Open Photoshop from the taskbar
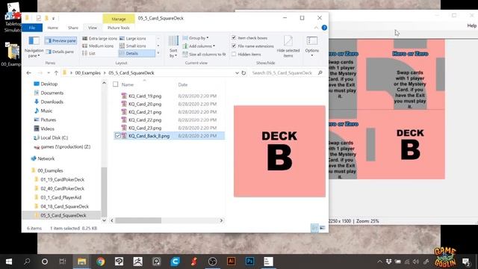The image size is (478, 269). pos(249,262)
